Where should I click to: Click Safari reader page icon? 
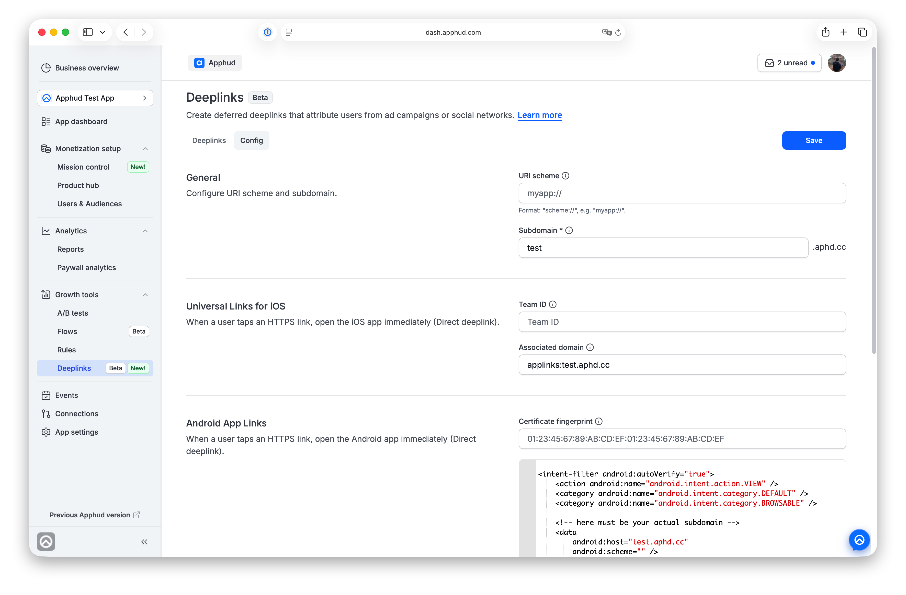point(289,32)
